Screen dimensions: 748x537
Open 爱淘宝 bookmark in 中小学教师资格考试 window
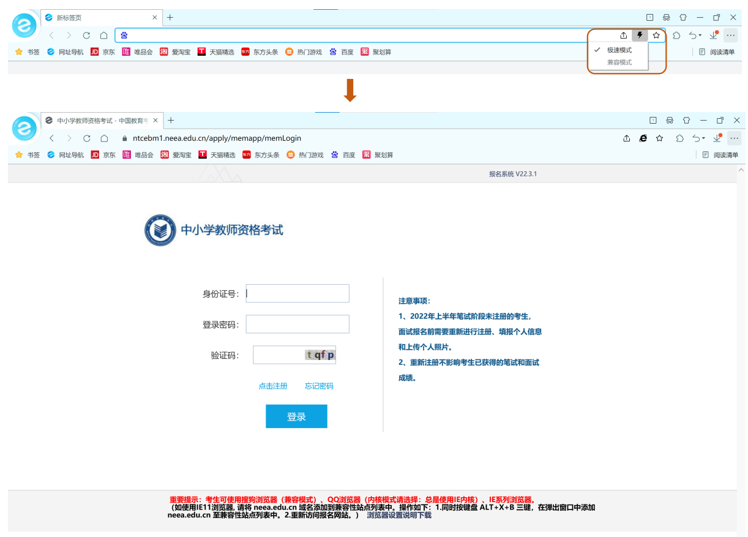(x=176, y=155)
